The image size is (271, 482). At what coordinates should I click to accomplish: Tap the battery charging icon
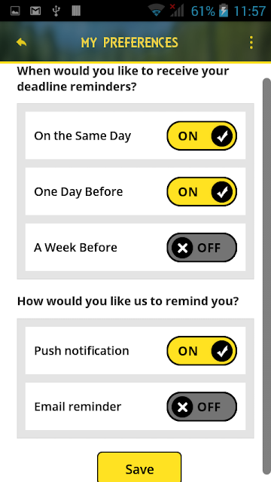click(x=224, y=11)
